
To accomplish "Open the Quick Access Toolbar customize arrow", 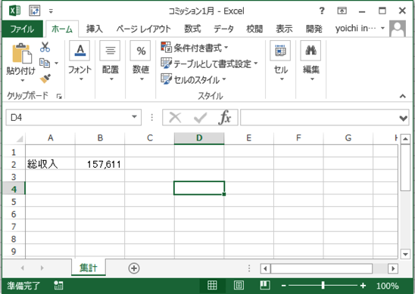I will [51, 11].
